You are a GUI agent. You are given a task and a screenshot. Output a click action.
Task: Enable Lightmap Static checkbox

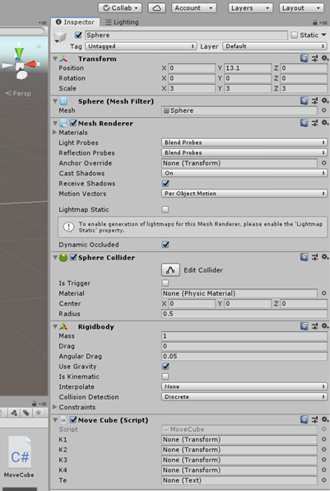click(165, 209)
